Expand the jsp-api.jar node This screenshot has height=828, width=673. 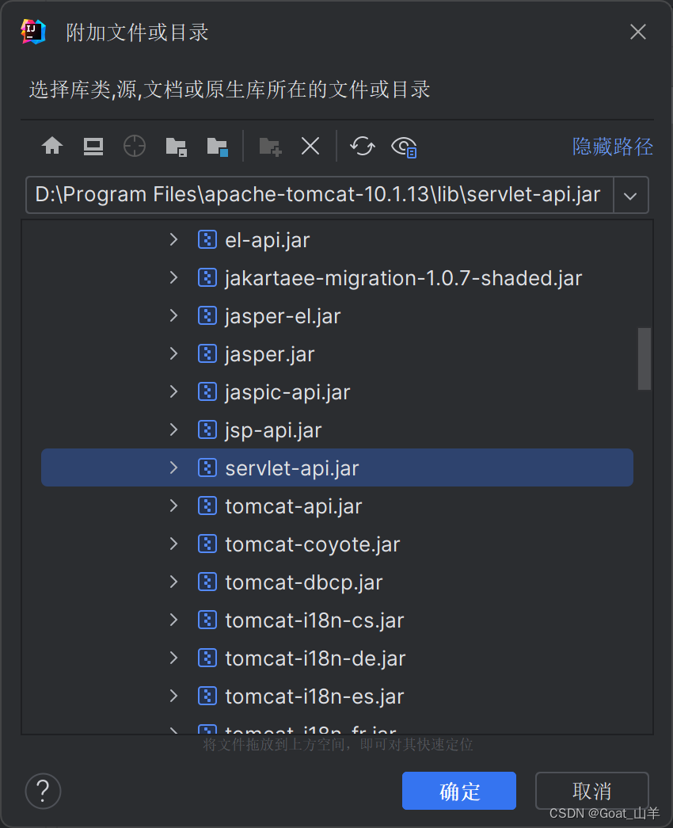click(x=173, y=429)
